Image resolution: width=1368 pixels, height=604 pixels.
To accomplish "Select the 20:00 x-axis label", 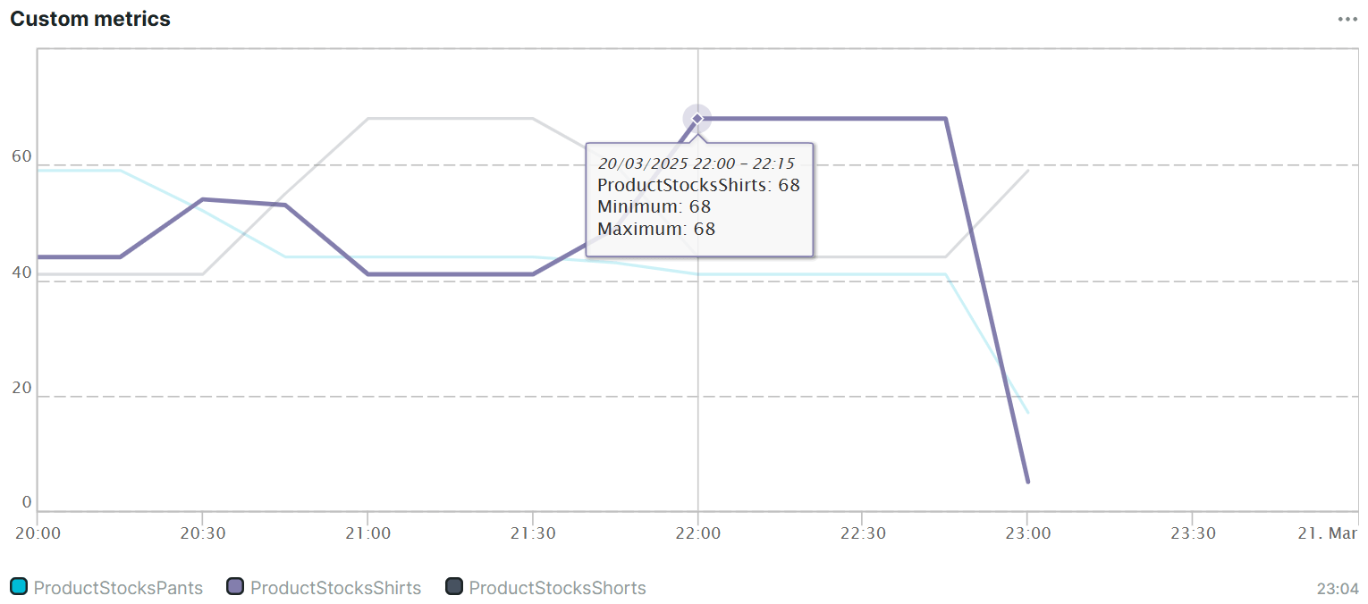I will 37,533.
